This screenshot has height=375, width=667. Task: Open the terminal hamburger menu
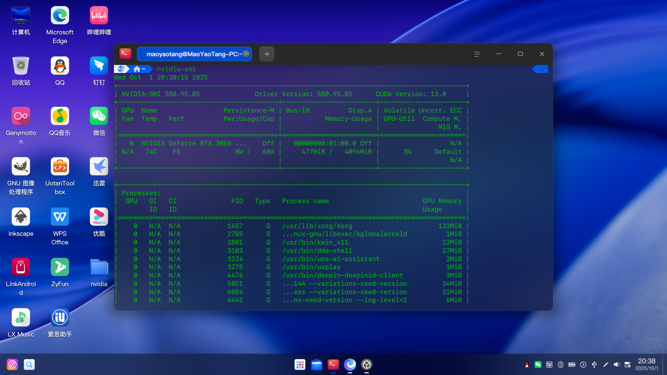tap(477, 54)
